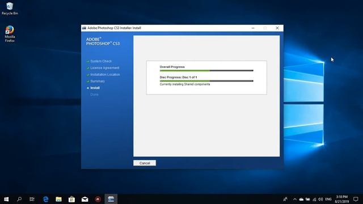Open the Action Center notification icon
The width and height of the screenshot is (363, 204).
point(356,199)
